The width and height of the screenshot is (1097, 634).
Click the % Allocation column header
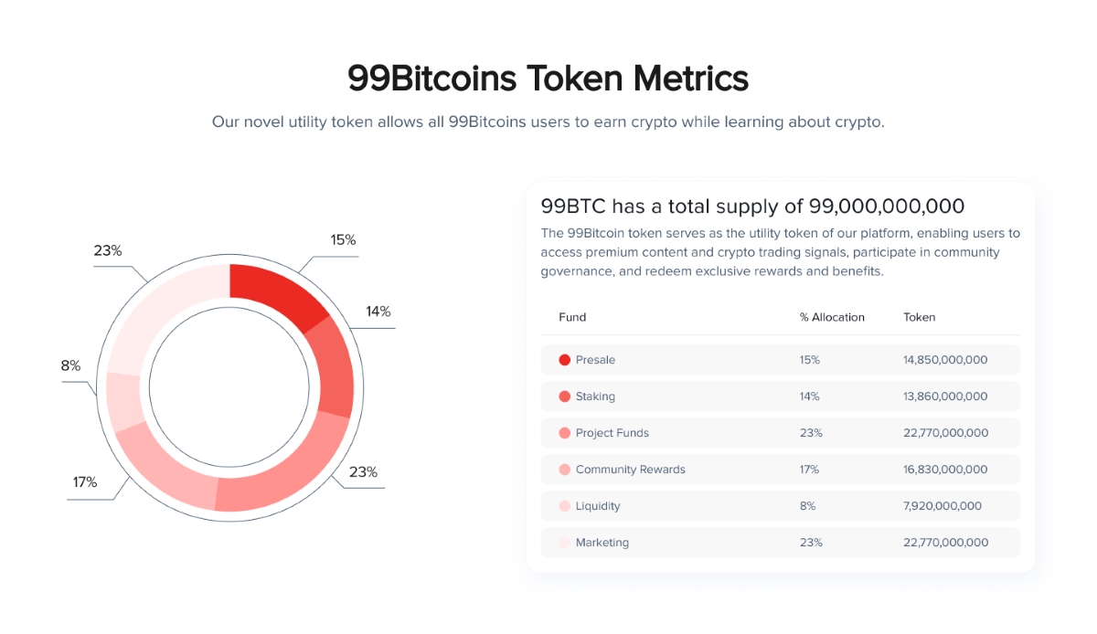click(x=832, y=317)
